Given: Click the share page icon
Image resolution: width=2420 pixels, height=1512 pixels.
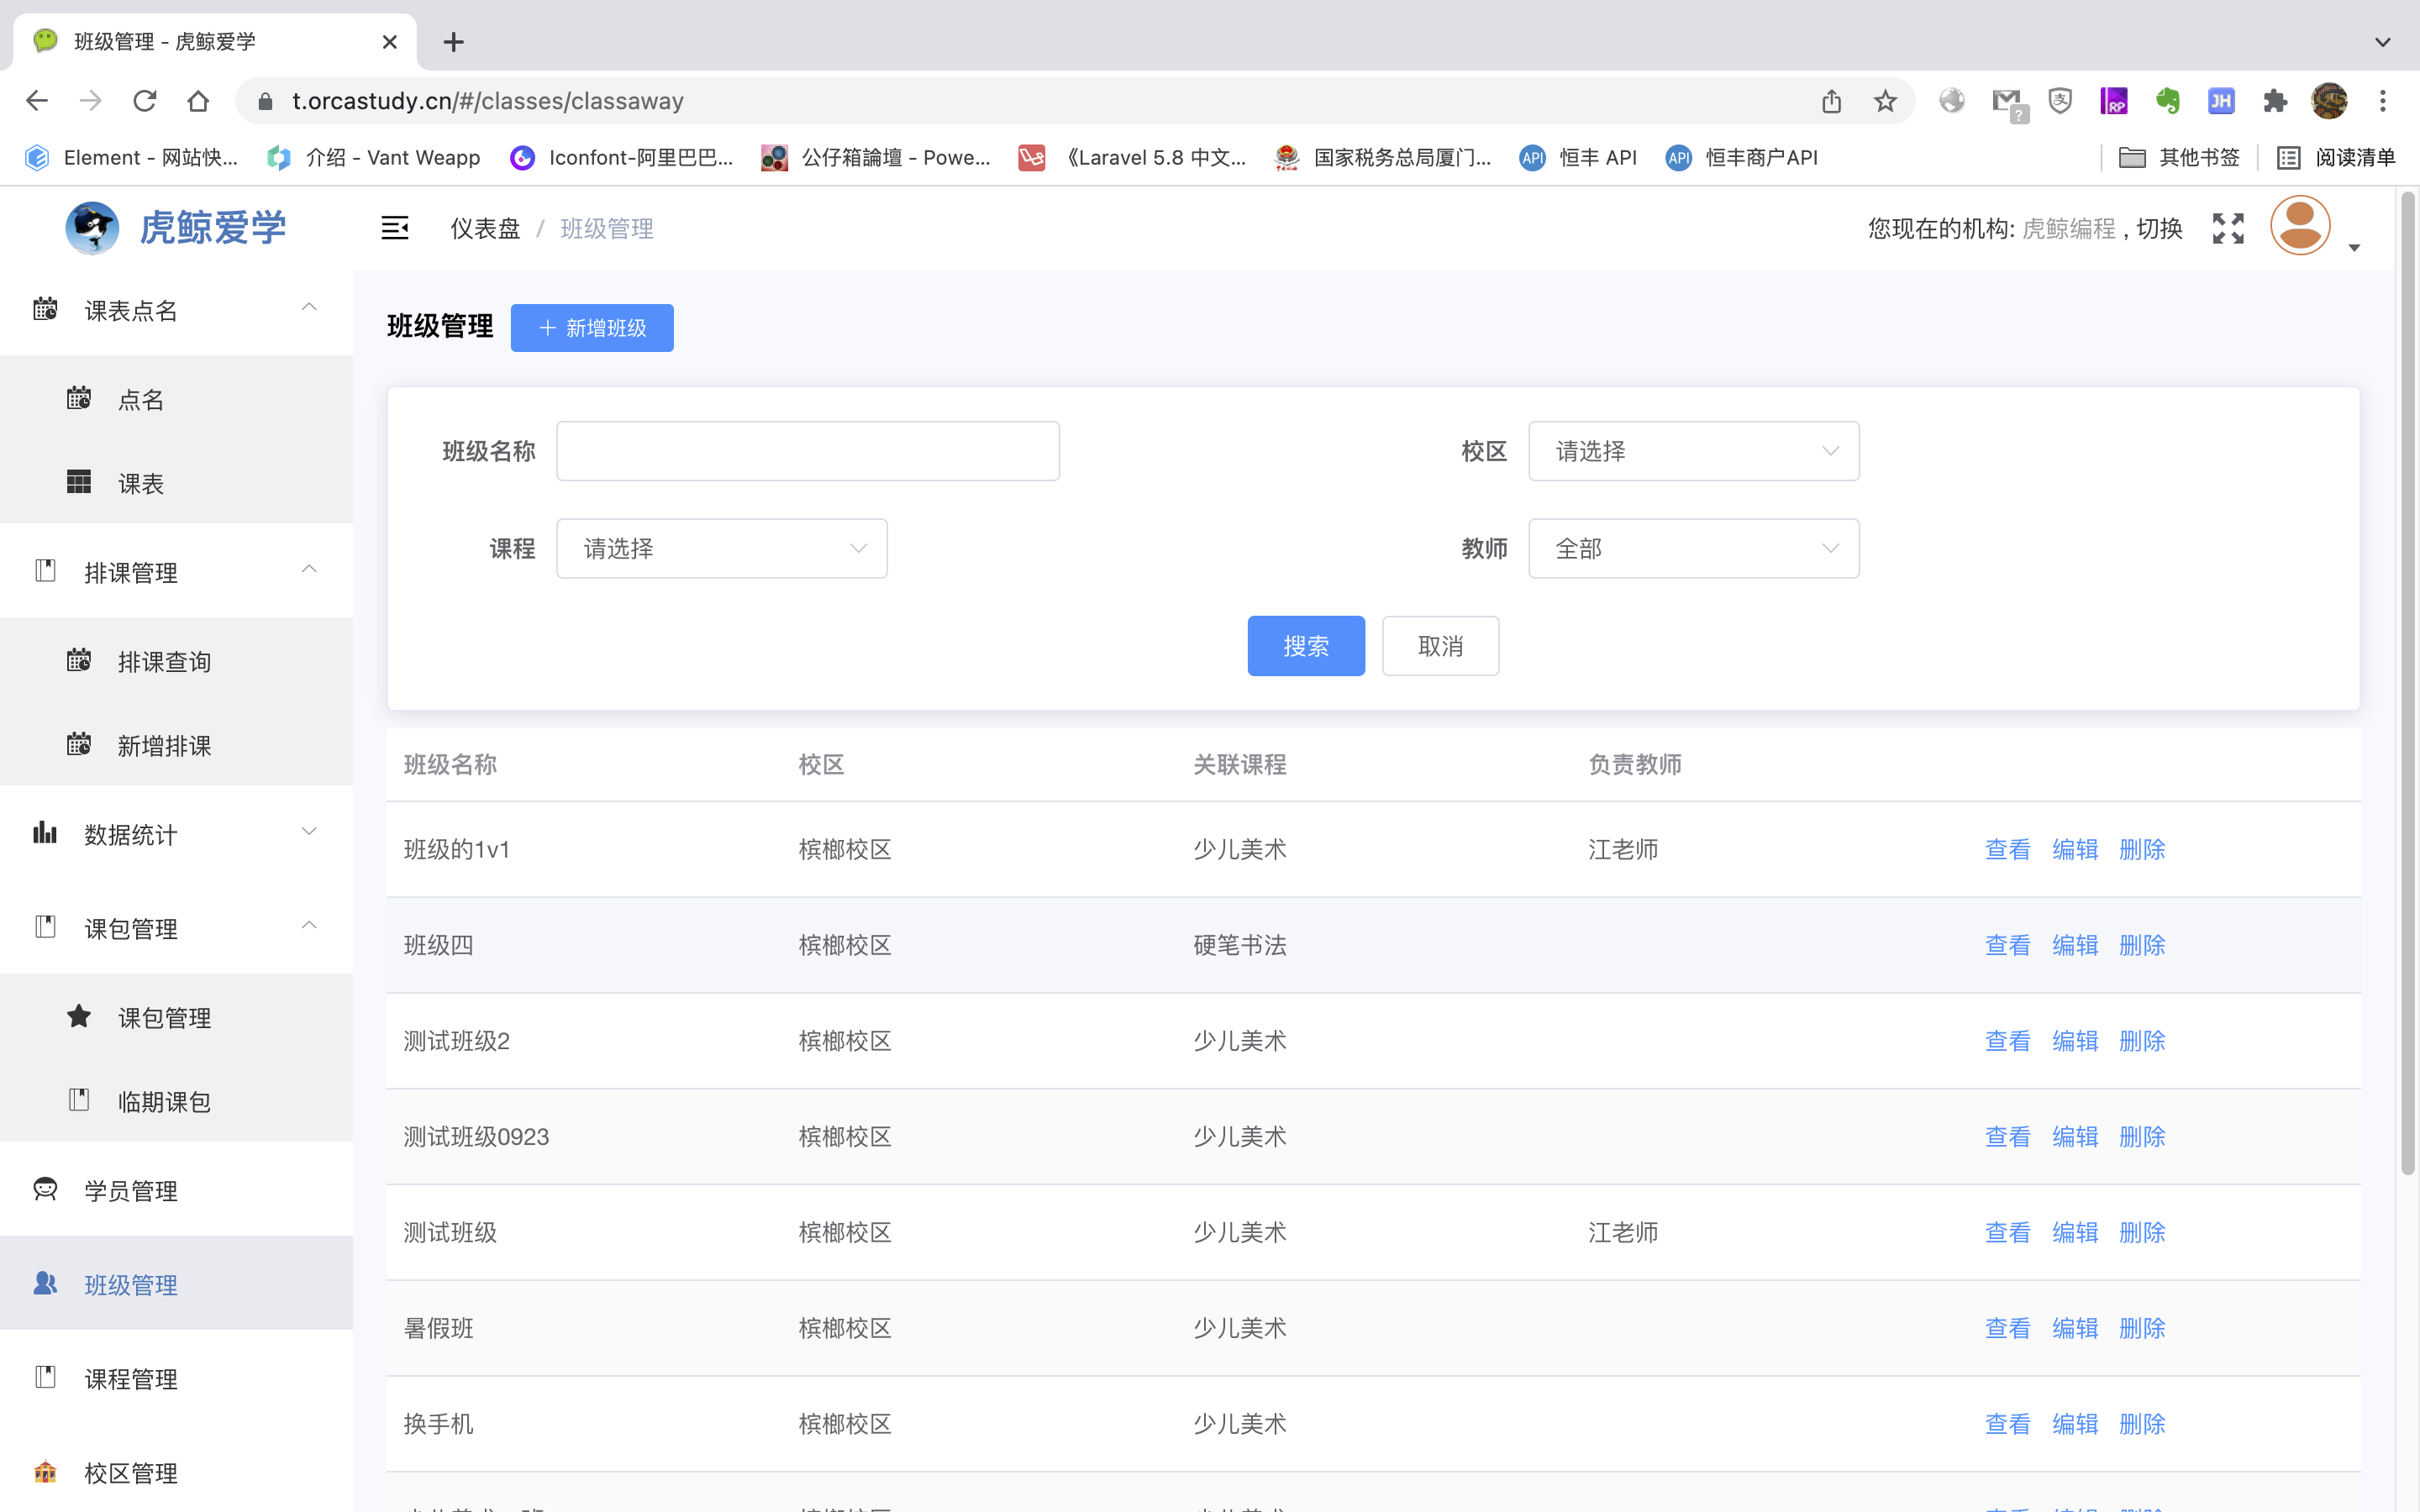Looking at the screenshot, I should pyautogui.click(x=1831, y=101).
